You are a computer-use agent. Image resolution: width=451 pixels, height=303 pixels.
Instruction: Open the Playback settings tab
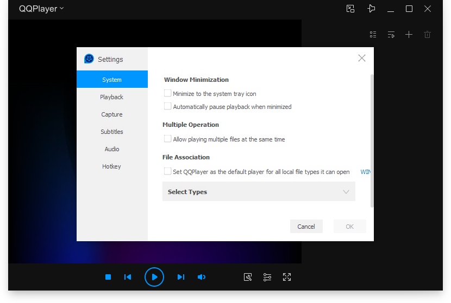[112, 97]
